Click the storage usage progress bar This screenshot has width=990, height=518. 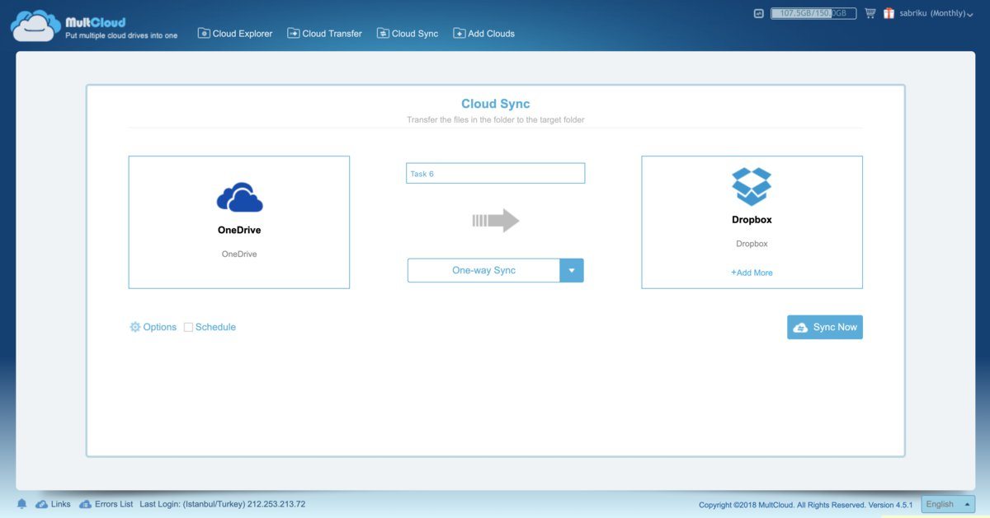click(x=813, y=13)
